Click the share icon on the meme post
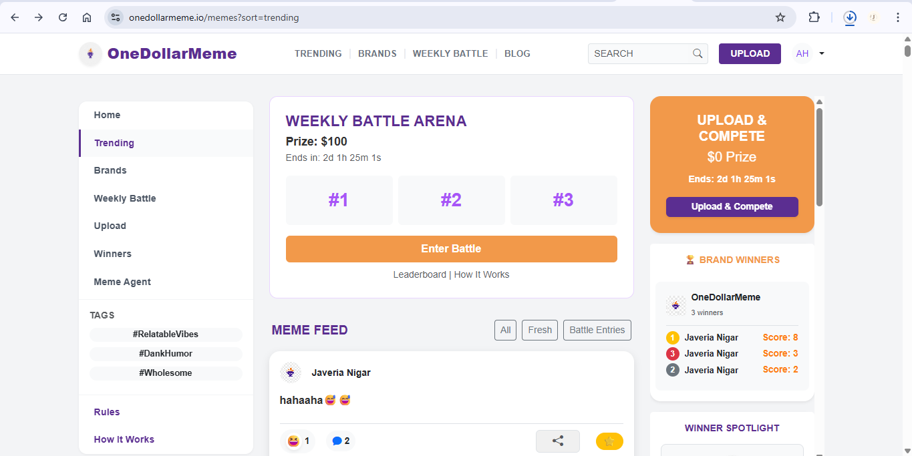912x456 pixels. [x=557, y=441]
